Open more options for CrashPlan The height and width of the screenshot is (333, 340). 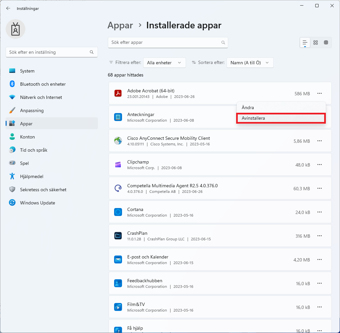coord(320,236)
